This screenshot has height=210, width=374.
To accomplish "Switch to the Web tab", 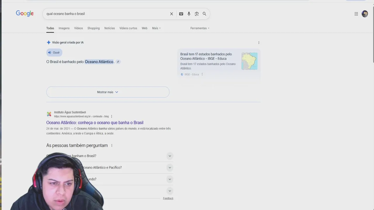I will point(144,28).
